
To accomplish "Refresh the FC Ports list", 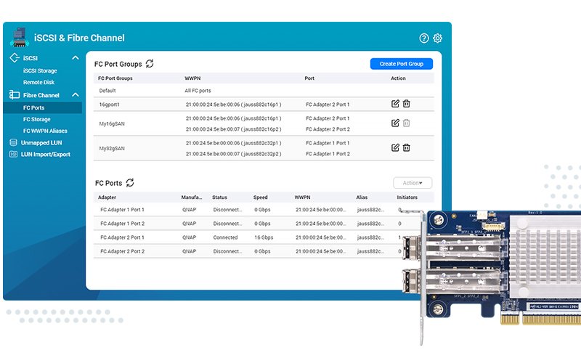I will (x=130, y=183).
